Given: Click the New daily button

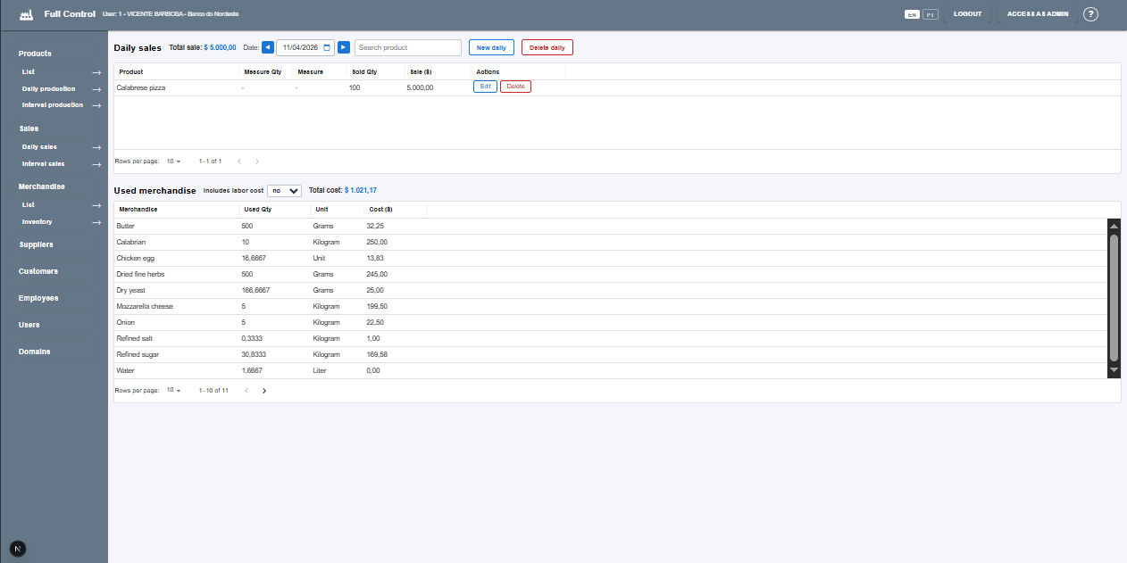Looking at the screenshot, I should pos(491,47).
